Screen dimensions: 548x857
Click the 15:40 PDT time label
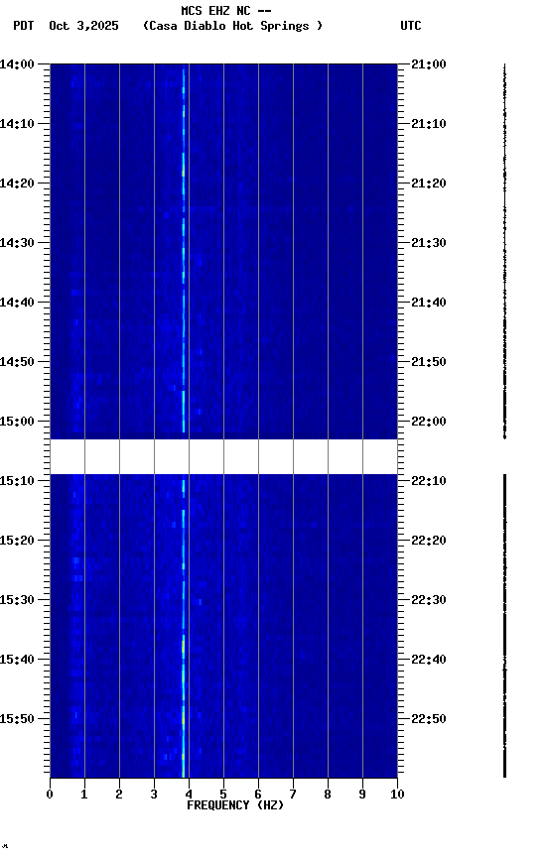[17, 661]
